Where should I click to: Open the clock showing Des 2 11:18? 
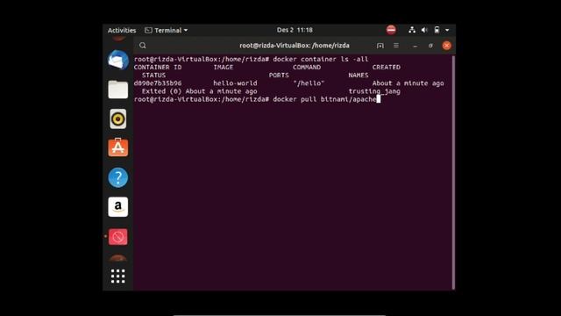click(295, 30)
